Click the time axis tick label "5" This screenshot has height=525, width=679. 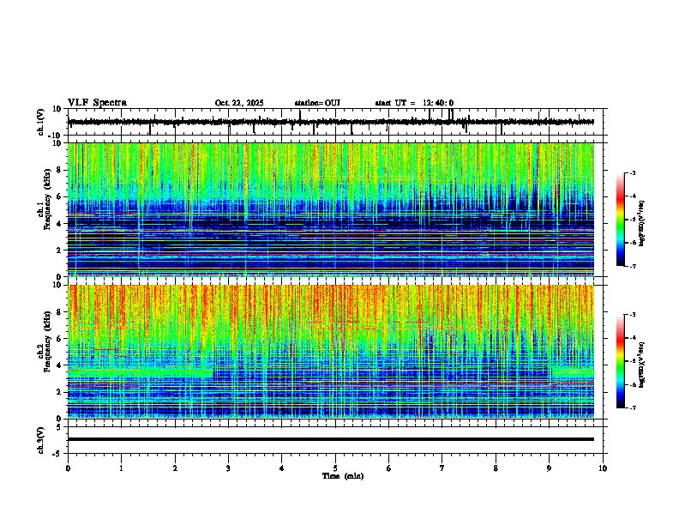(x=335, y=468)
